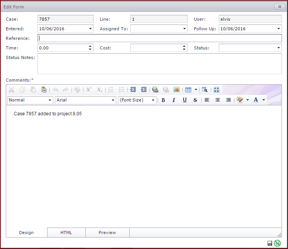This screenshot has width=288, height=249.
Task: Align text left
Action: coord(207,100)
